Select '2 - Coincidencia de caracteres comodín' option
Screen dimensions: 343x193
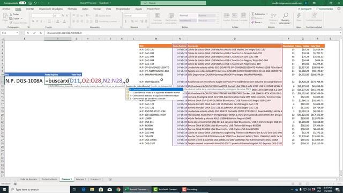154,99
